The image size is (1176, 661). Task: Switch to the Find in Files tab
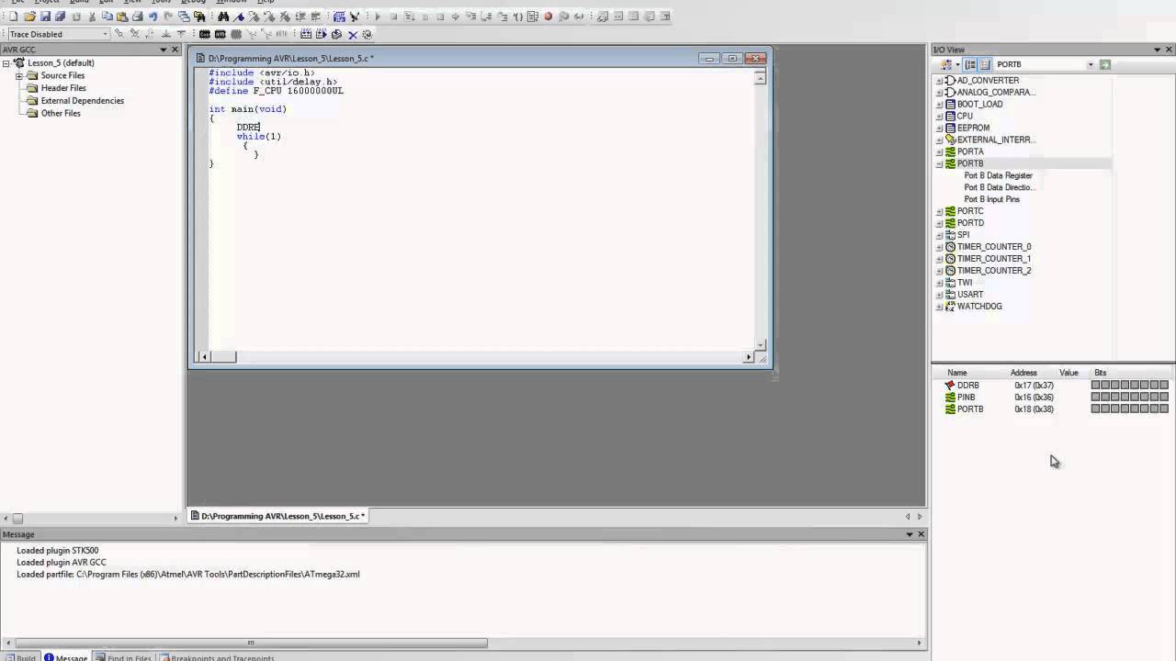click(124, 657)
